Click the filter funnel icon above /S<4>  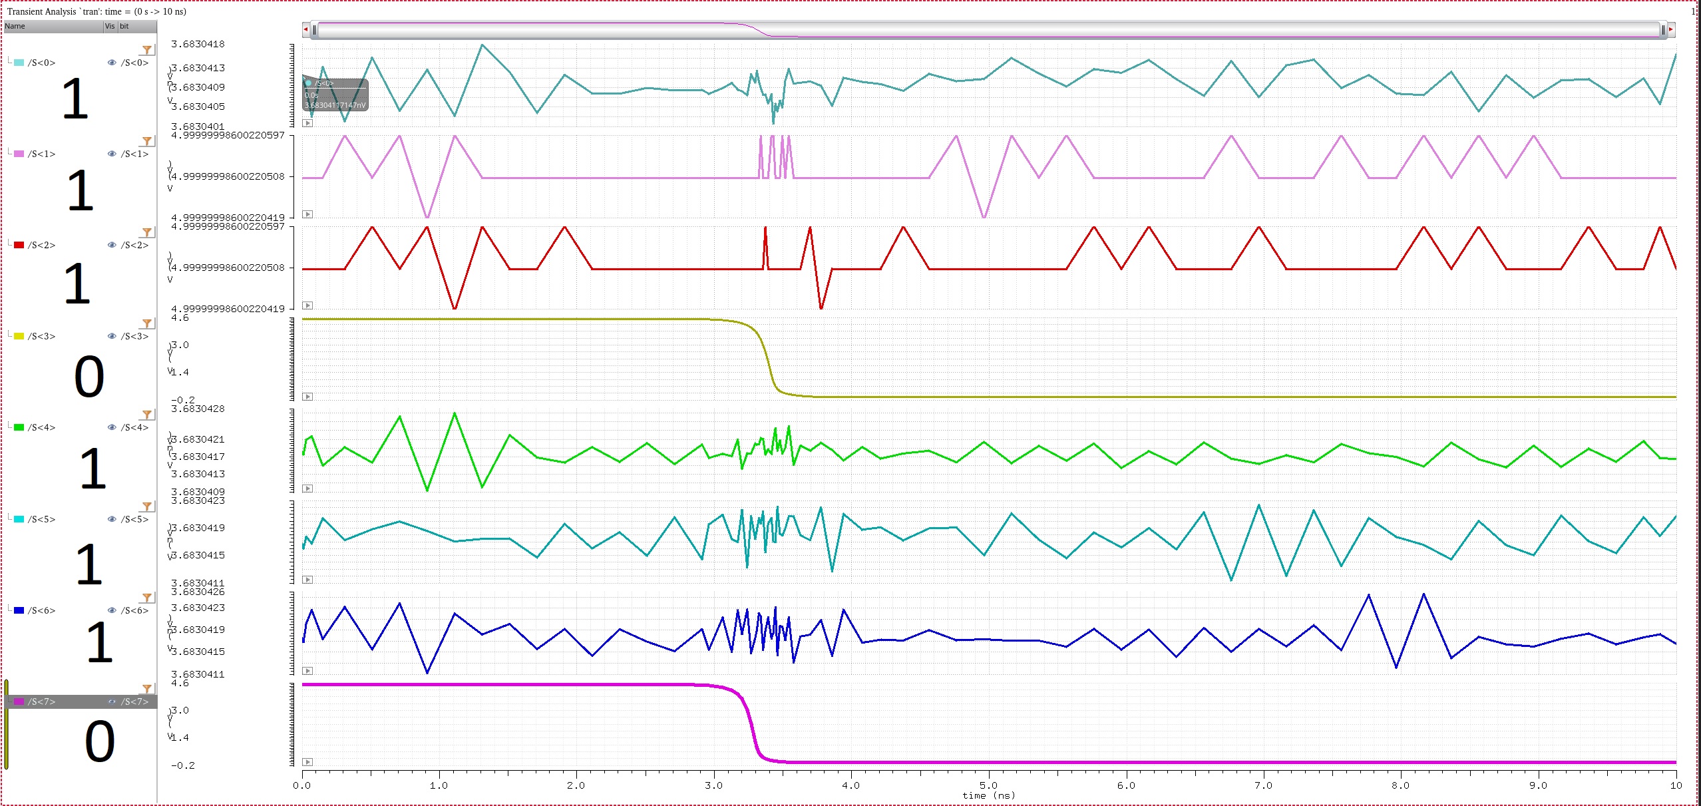[x=147, y=415]
